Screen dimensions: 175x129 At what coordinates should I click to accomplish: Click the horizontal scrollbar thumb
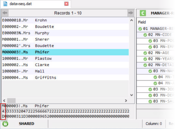click(x=11, y=101)
